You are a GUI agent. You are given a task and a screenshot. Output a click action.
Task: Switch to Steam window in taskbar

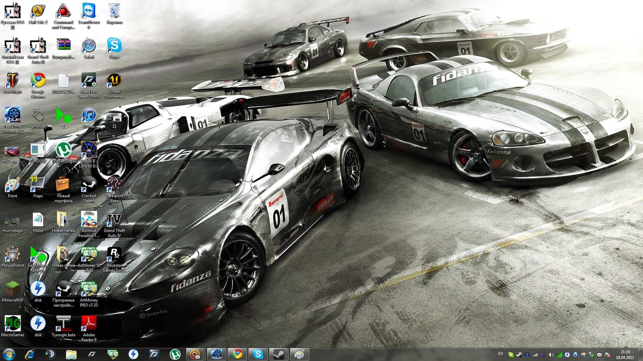point(279,354)
